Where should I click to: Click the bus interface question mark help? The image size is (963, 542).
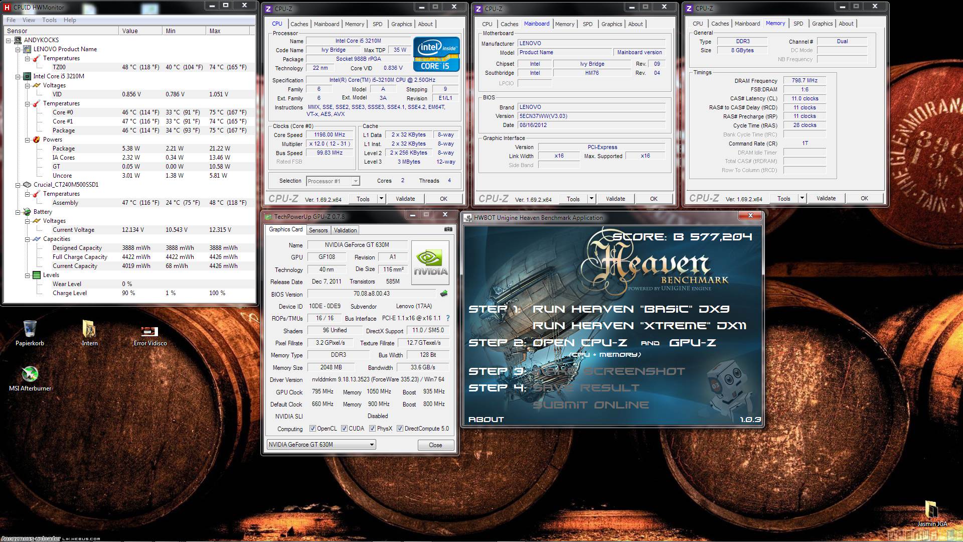point(448,318)
